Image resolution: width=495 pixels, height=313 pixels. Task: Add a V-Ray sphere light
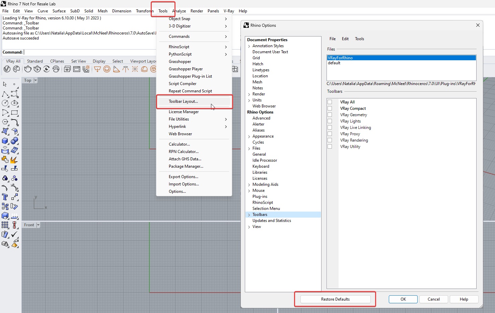pyautogui.click(x=107, y=69)
